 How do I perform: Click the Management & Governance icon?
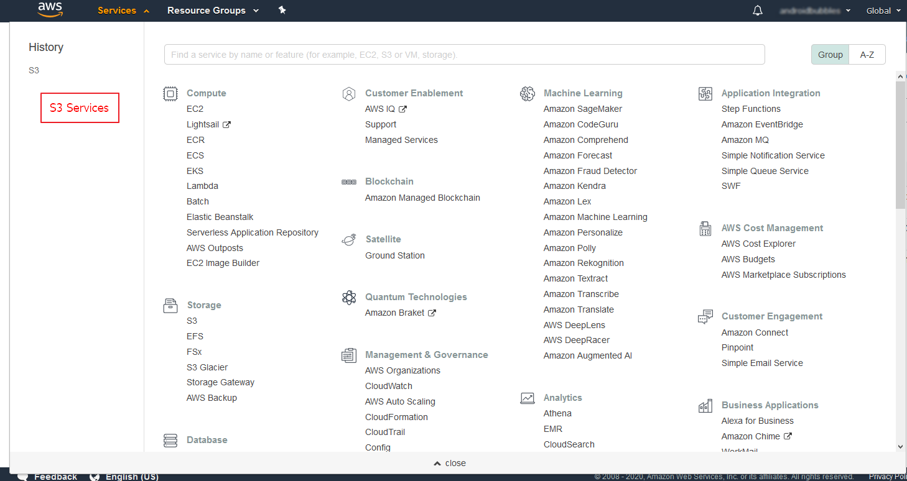[349, 355]
